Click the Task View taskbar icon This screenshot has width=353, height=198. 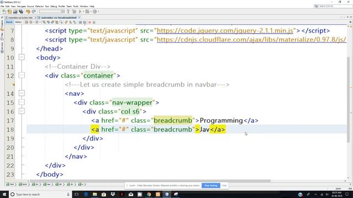pyautogui.click(x=77, y=194)
